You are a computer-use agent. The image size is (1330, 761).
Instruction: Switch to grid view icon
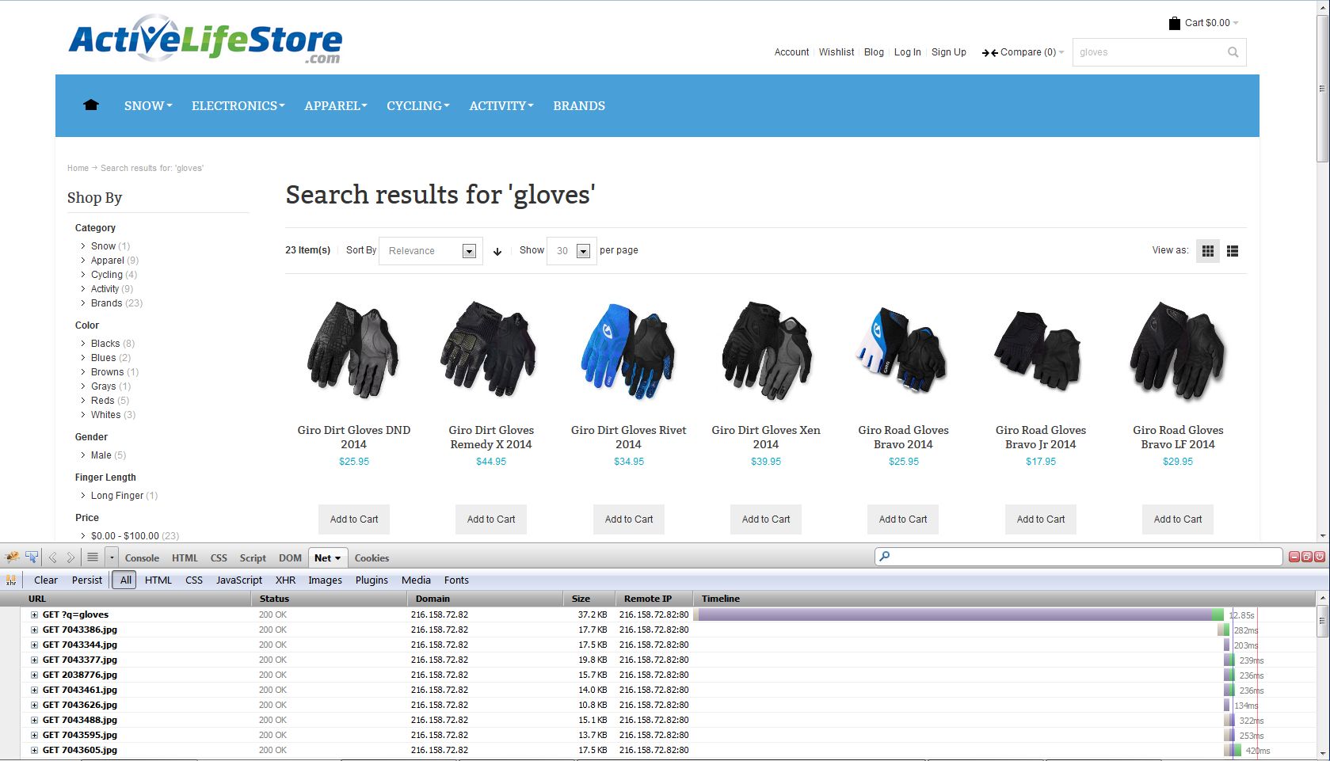1207,251
